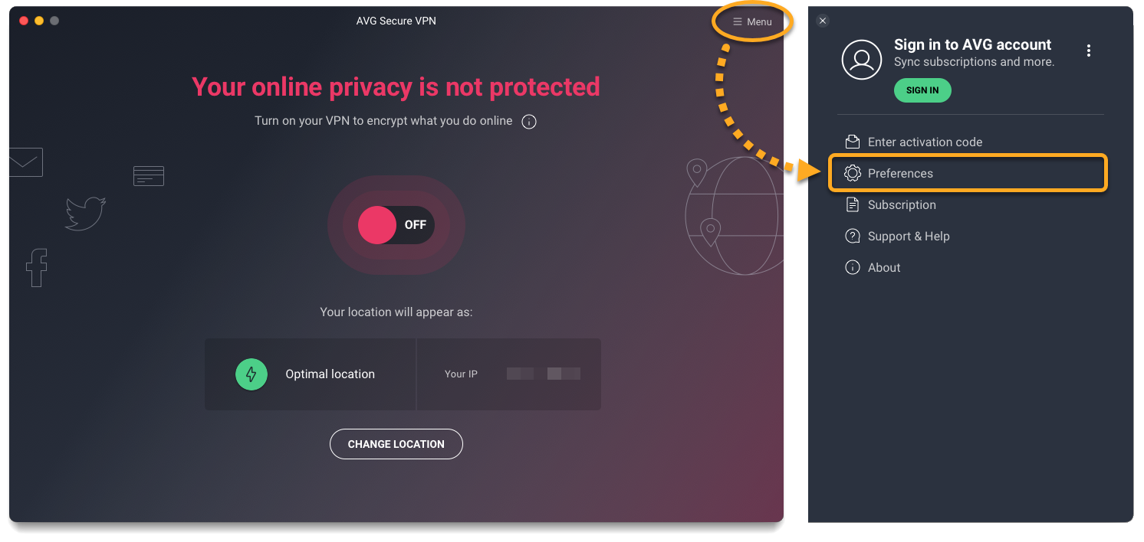Click the info icon beside VPN description

[x=528, y=122]
